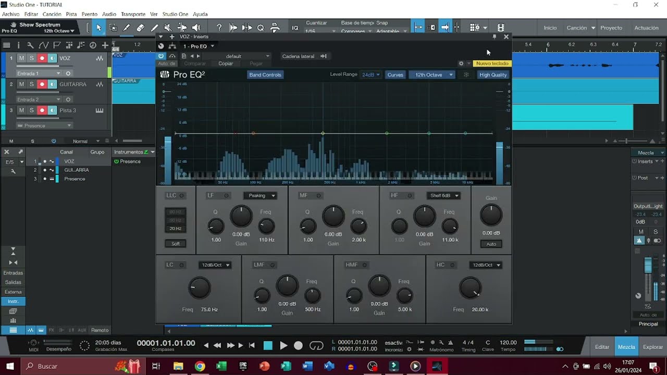Open the Archivo menu
667x375 pixels.
click(x=11, y=14)
